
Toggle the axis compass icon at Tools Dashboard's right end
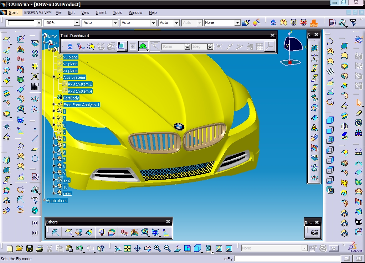tap(269, 46)
